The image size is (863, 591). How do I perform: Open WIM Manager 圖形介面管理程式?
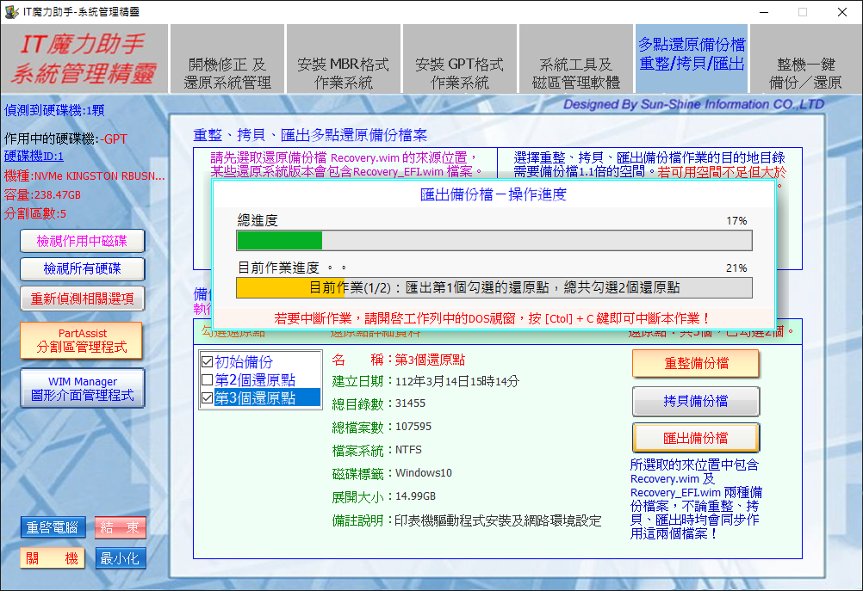point(83,388)
